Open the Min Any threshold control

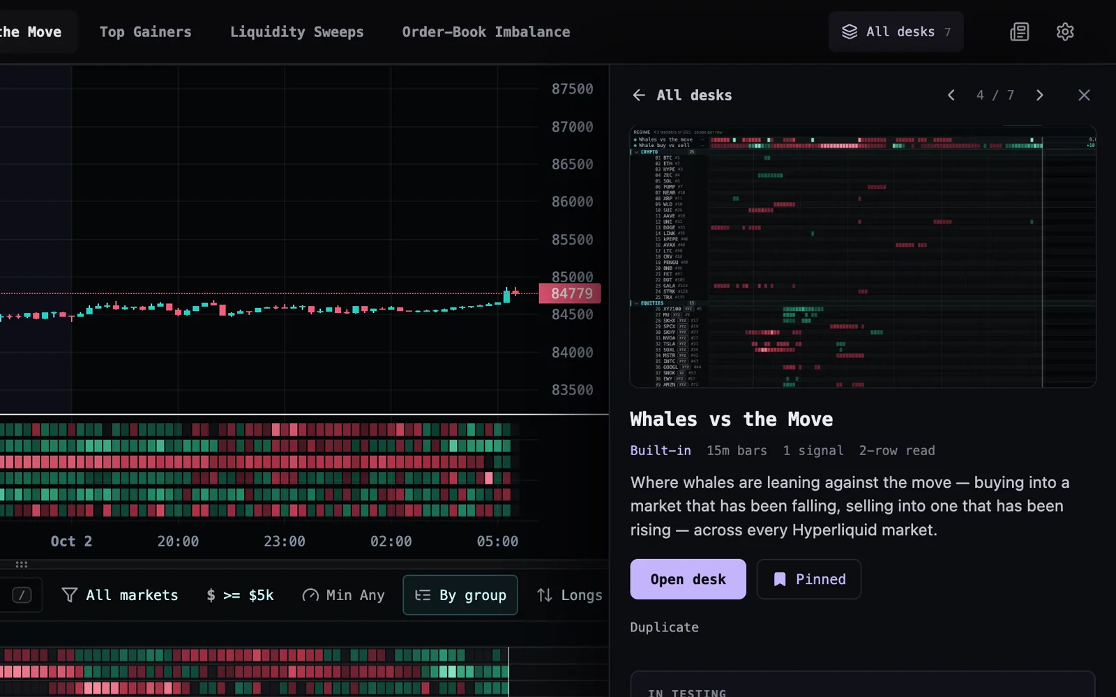[343, 595]
